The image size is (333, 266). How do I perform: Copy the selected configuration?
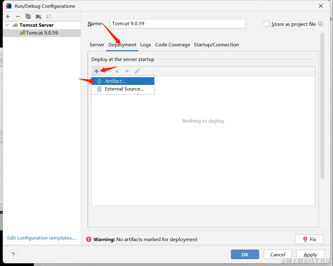tap(28, 16)
